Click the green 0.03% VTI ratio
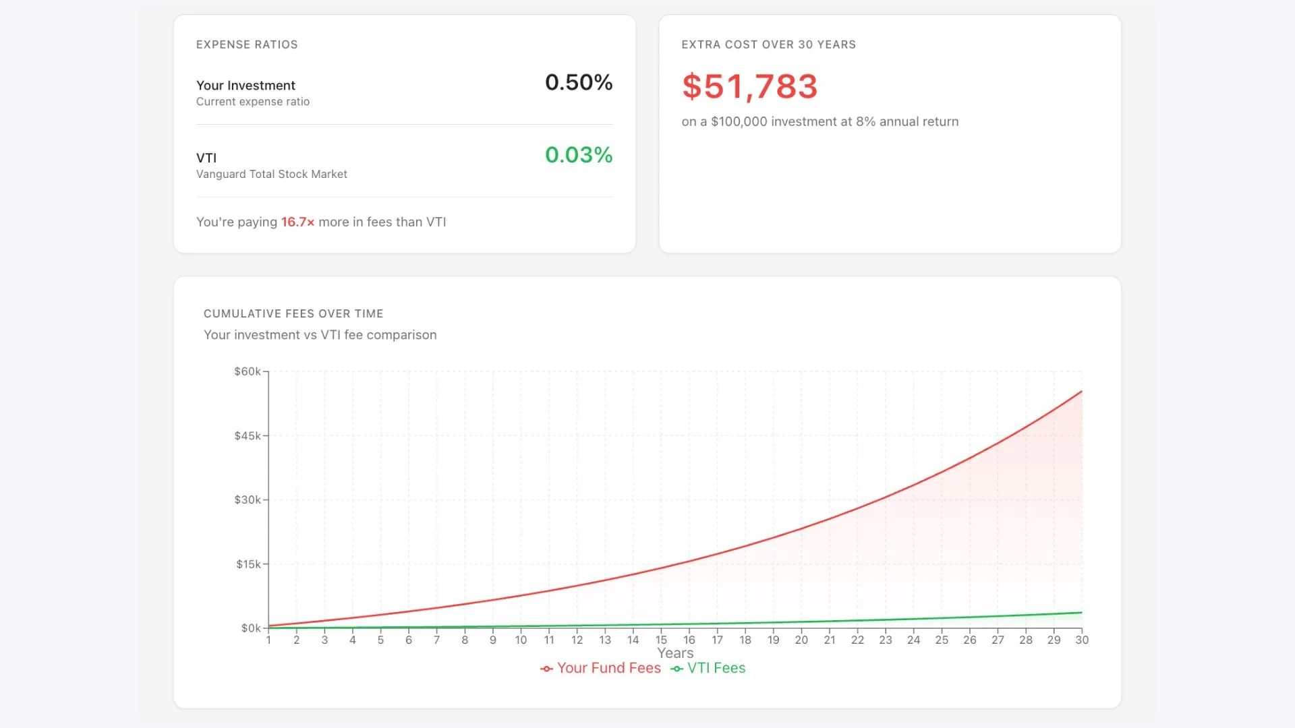This screenshot has width=1295, height=728. (x=578, y=155)
